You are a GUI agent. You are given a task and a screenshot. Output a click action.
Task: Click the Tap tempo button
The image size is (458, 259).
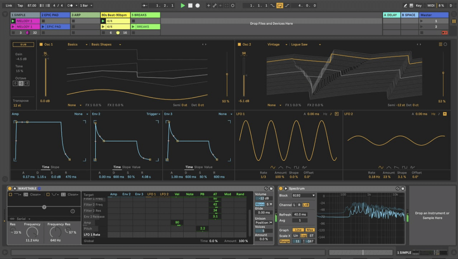click(x=20, y=5)
